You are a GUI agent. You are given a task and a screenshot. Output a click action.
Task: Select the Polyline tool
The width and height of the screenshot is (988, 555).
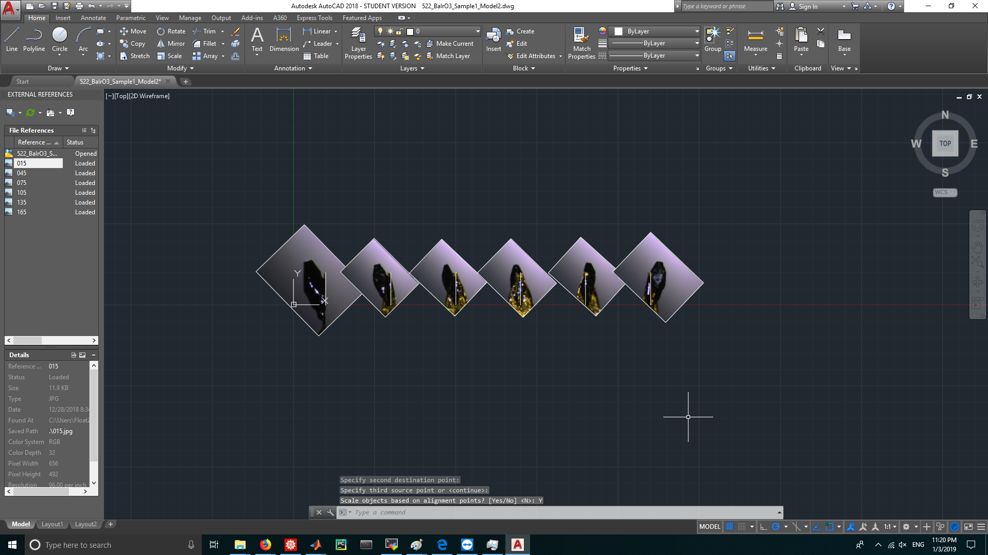point(34,40)
